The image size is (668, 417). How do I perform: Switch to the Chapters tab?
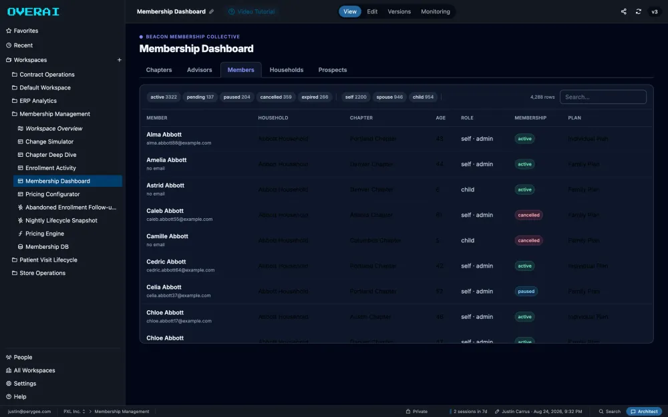click(159, 70)
